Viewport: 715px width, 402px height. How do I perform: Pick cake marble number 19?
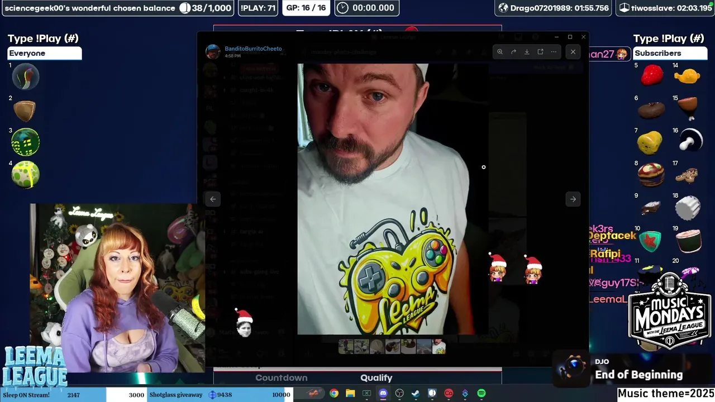(x=688, y=241)
